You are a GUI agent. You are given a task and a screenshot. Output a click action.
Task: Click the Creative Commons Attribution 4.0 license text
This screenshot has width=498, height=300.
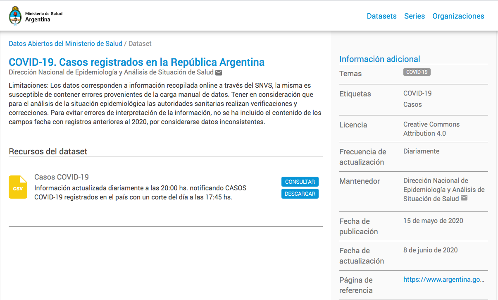tap(431, 129)
